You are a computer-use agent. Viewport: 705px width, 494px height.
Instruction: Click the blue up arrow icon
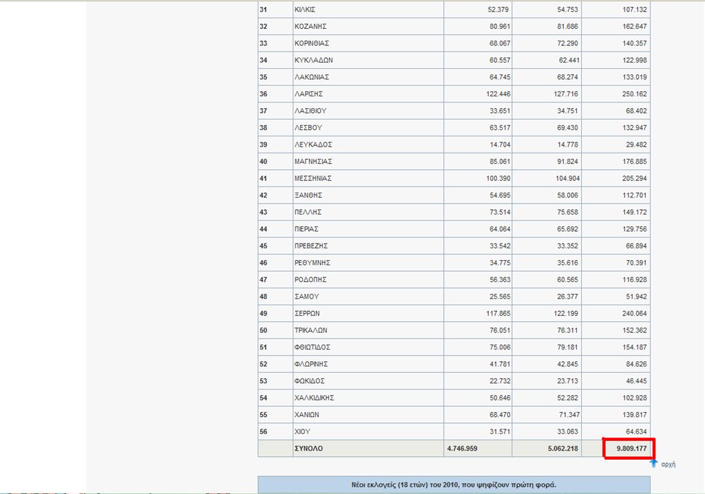[653, 464]
